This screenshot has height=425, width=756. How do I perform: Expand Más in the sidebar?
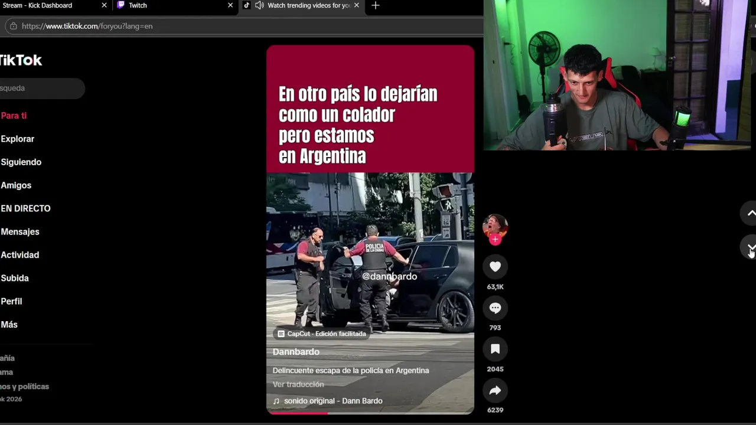9,325
